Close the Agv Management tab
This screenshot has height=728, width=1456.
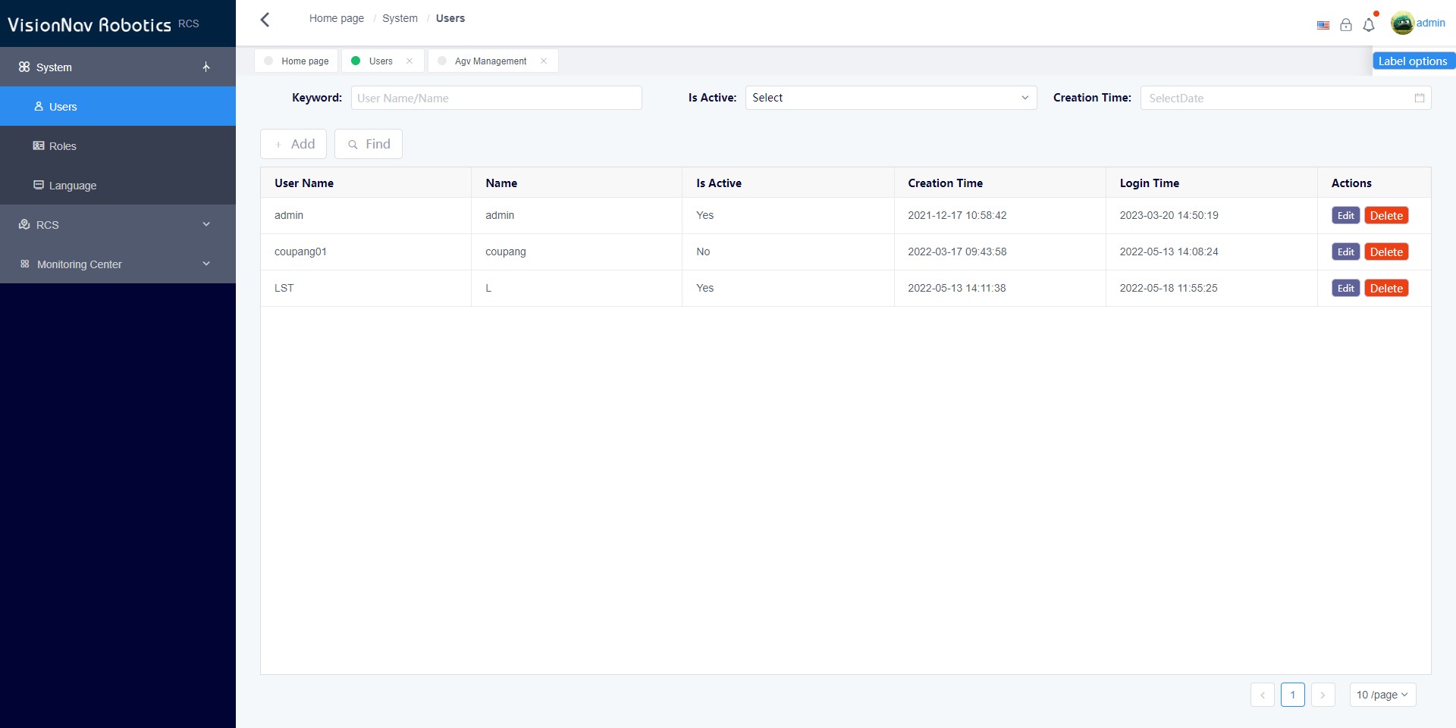pyautogui.click(x=544, y=61)
